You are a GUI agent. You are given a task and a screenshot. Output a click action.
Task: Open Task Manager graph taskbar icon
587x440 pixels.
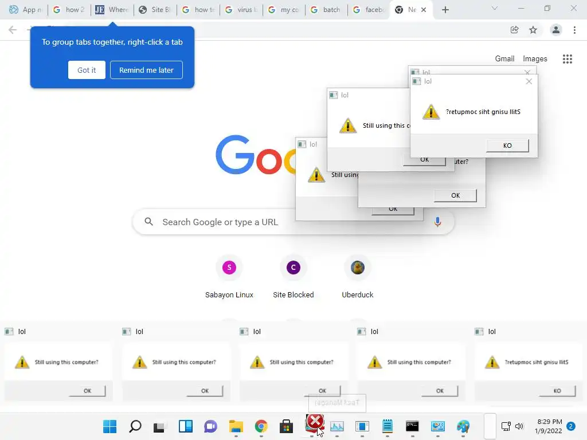click(337, 426)
